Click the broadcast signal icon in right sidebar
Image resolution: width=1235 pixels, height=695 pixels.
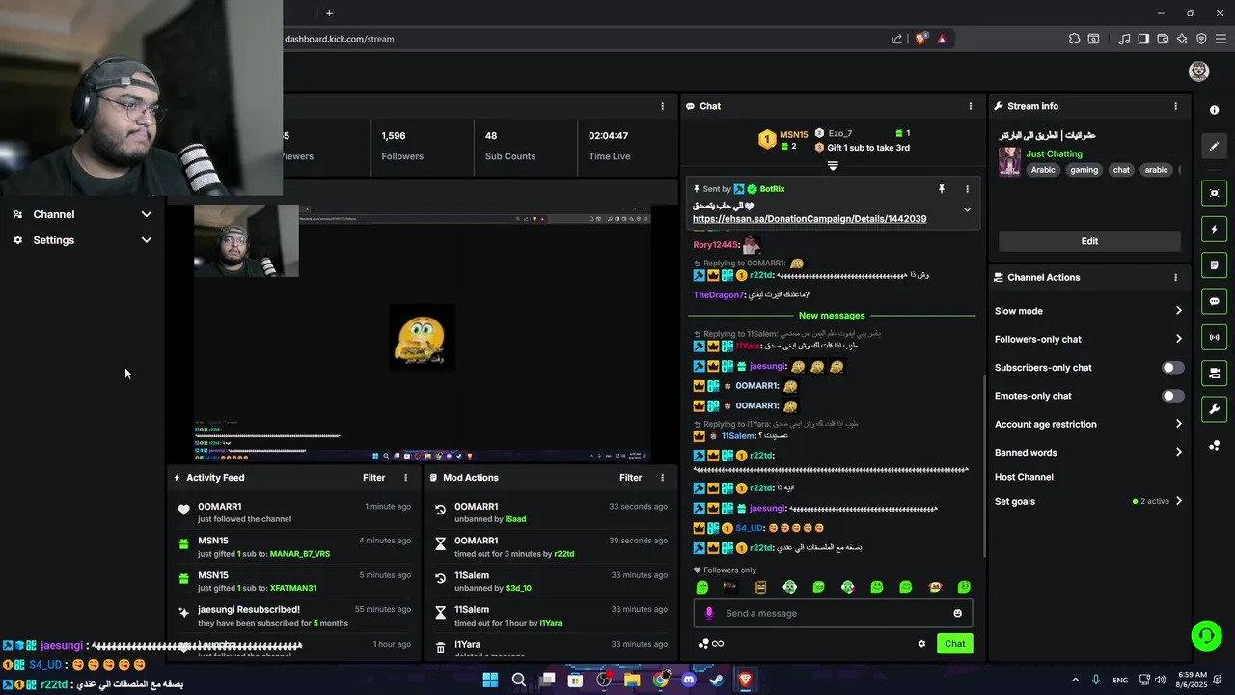[1214, 337]
